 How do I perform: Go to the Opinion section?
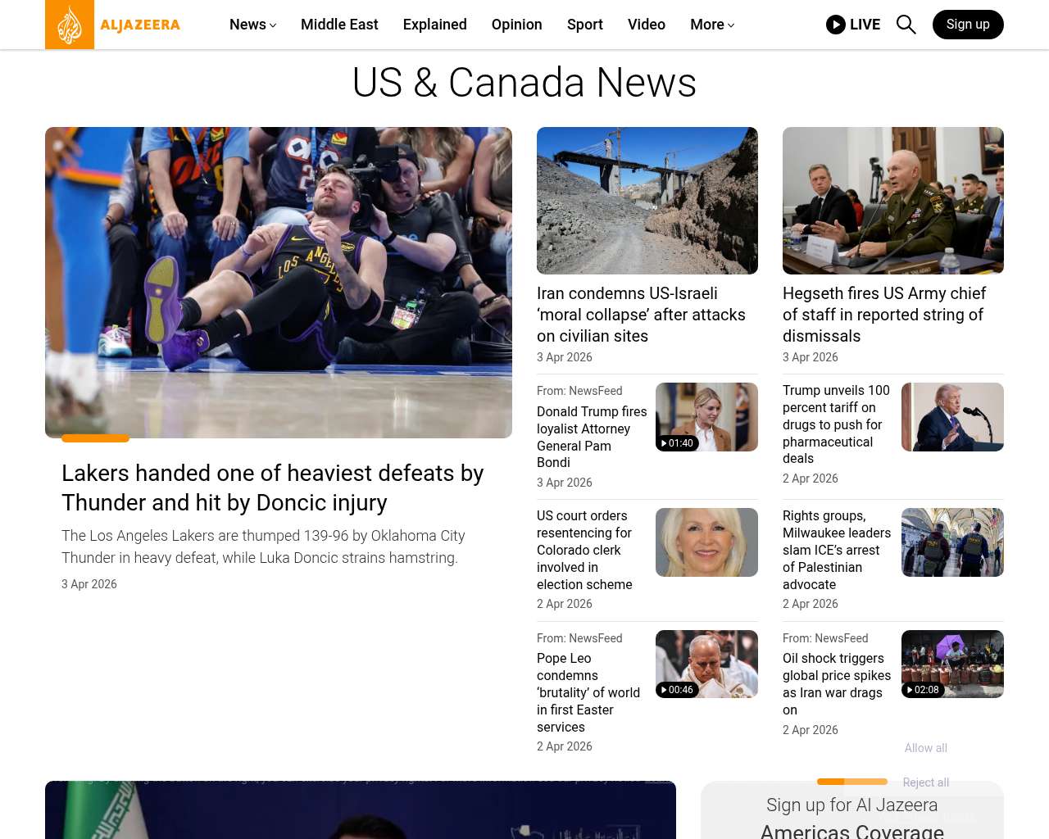point(516,25)
